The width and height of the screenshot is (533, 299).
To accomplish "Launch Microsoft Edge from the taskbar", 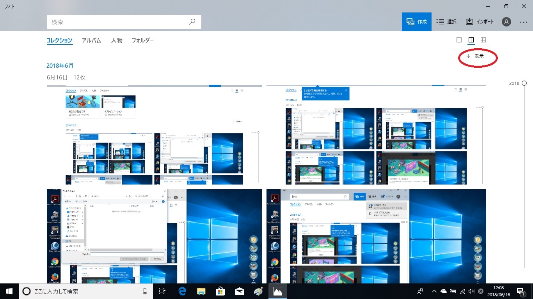I will tap(182, 291).
